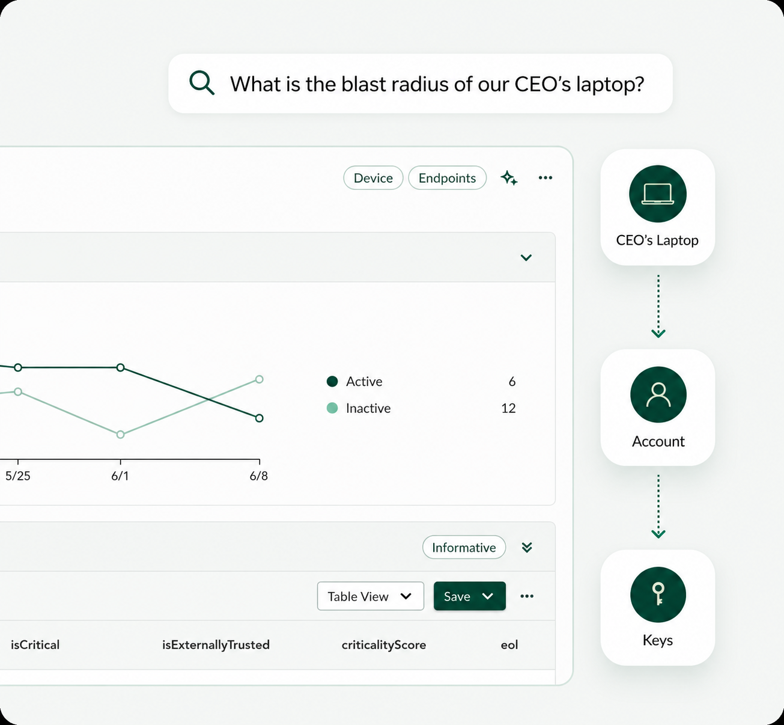Image resolution: width=784 pixels, height=725 pixels.
Task: Click the Inactive count value 12
Action: point(508,408)
